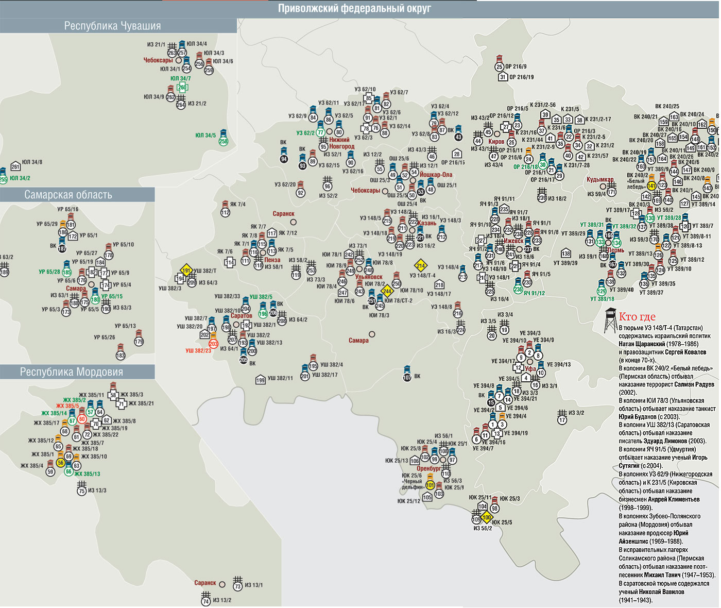Click grid marker 17 ИЗ 3/2
The width and height of the screenshot is (721, 608).
tap(562, 419)
